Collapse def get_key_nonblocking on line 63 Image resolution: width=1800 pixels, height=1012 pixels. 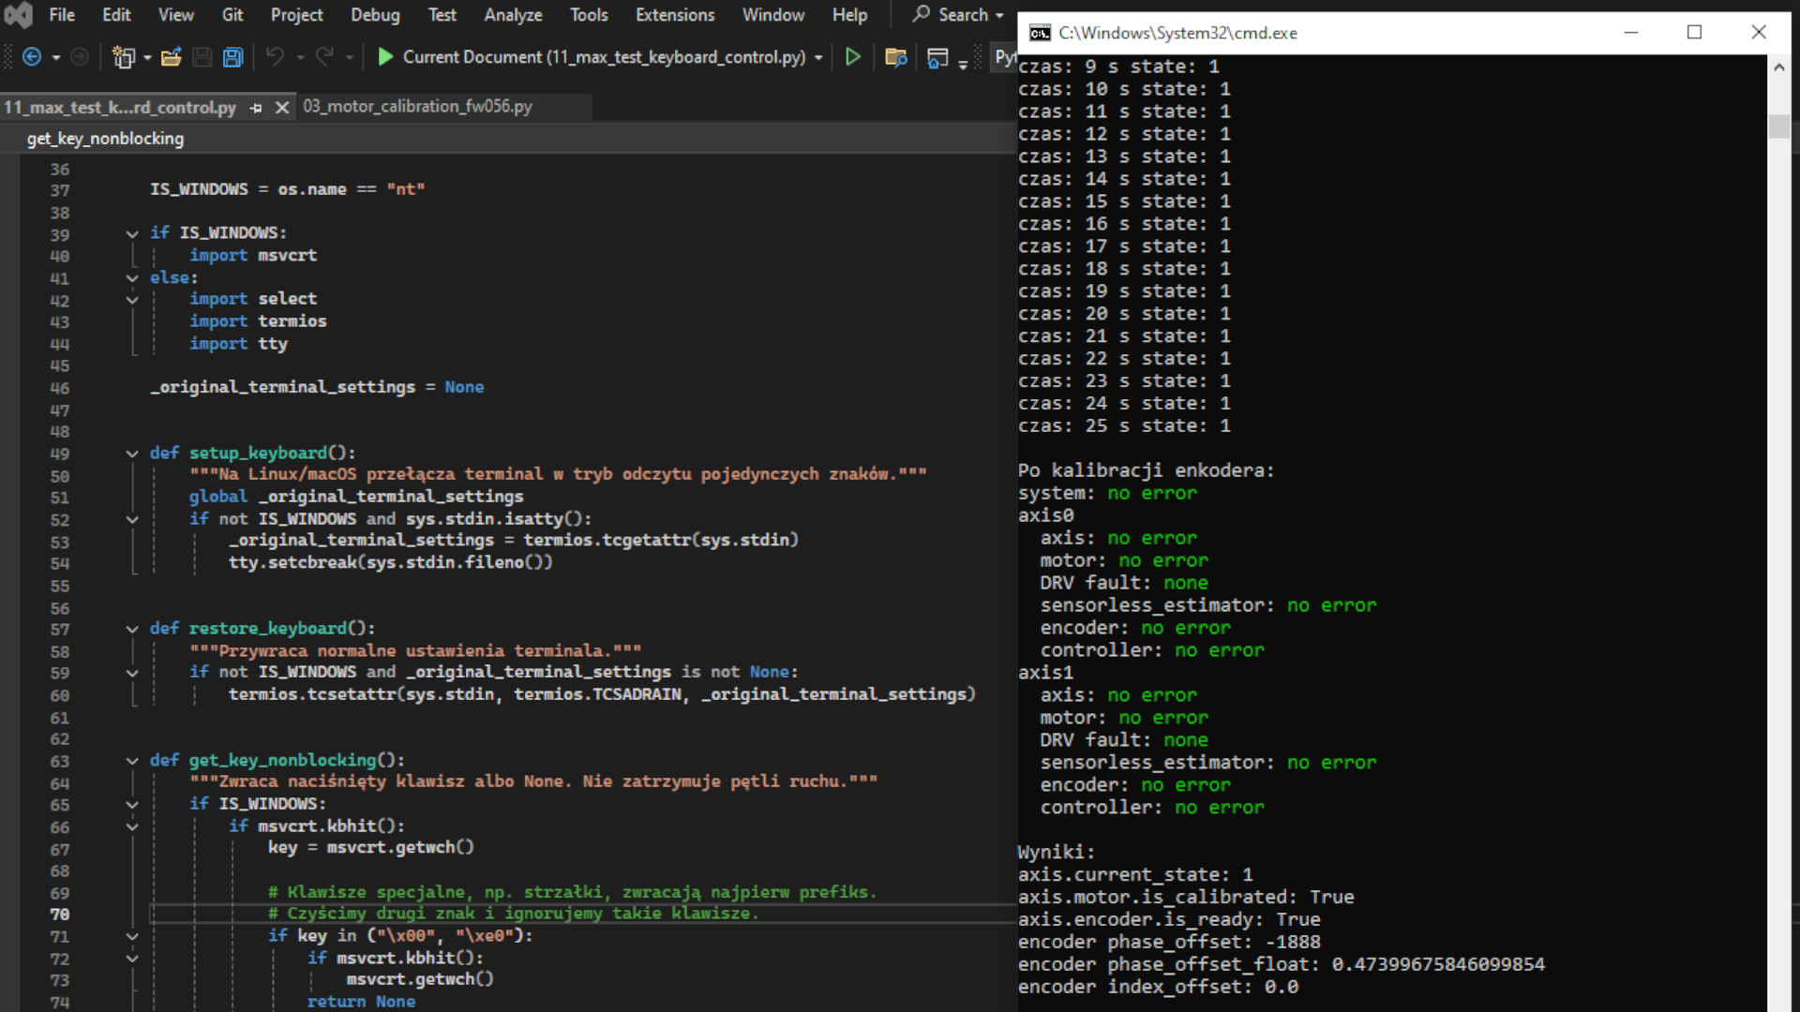132,761
